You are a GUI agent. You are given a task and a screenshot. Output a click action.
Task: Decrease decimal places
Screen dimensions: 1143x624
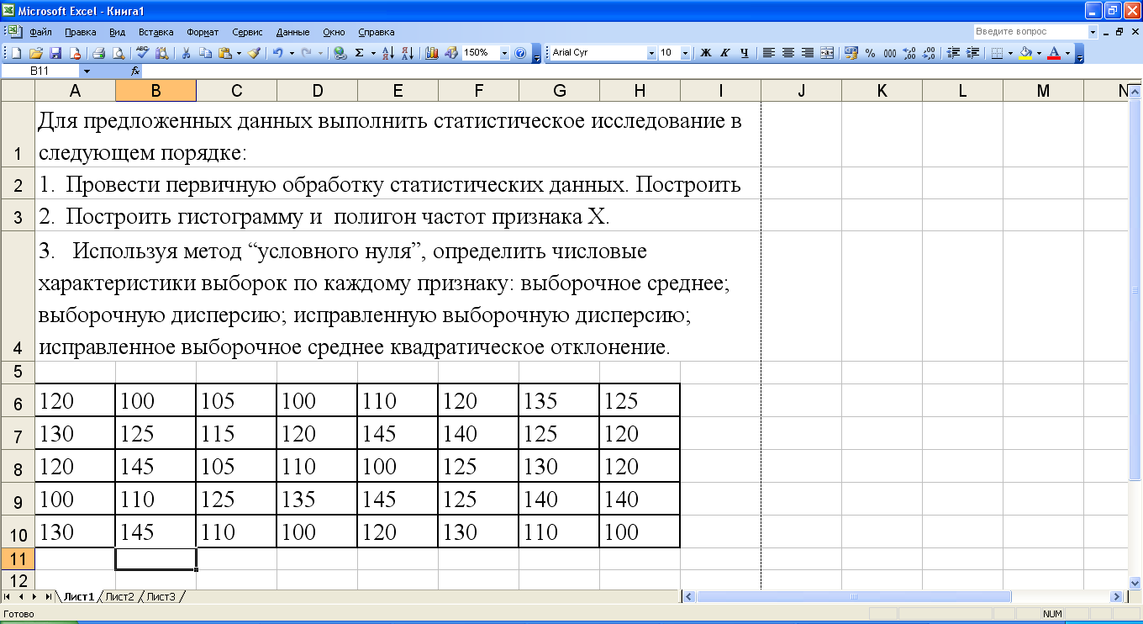929,53
